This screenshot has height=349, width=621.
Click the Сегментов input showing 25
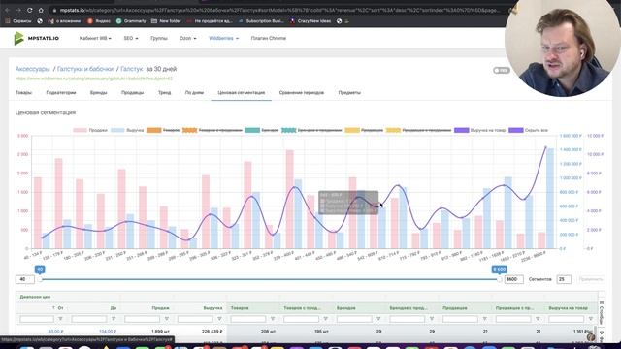pyautogui.click(x=564, y=279)
